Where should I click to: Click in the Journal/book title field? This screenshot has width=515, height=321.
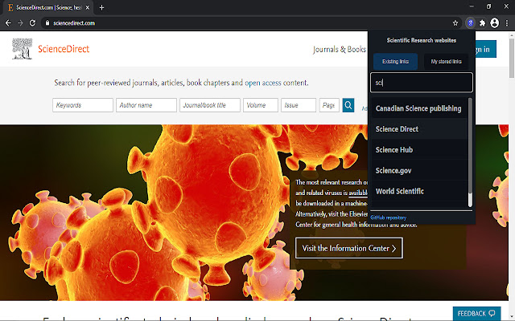210,105
